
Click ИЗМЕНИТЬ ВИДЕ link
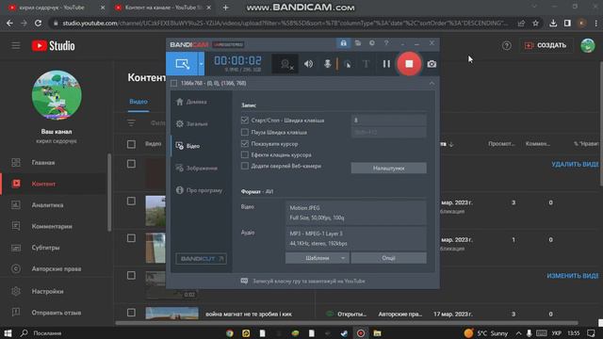coord(572,276)
